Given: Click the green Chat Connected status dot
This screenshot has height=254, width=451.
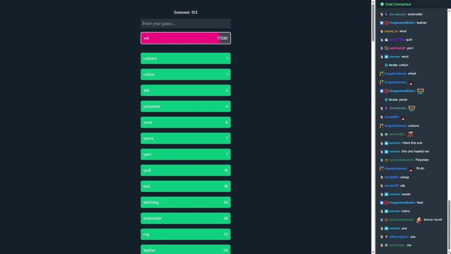Looking at the screenshot, I should coord(382,4).
